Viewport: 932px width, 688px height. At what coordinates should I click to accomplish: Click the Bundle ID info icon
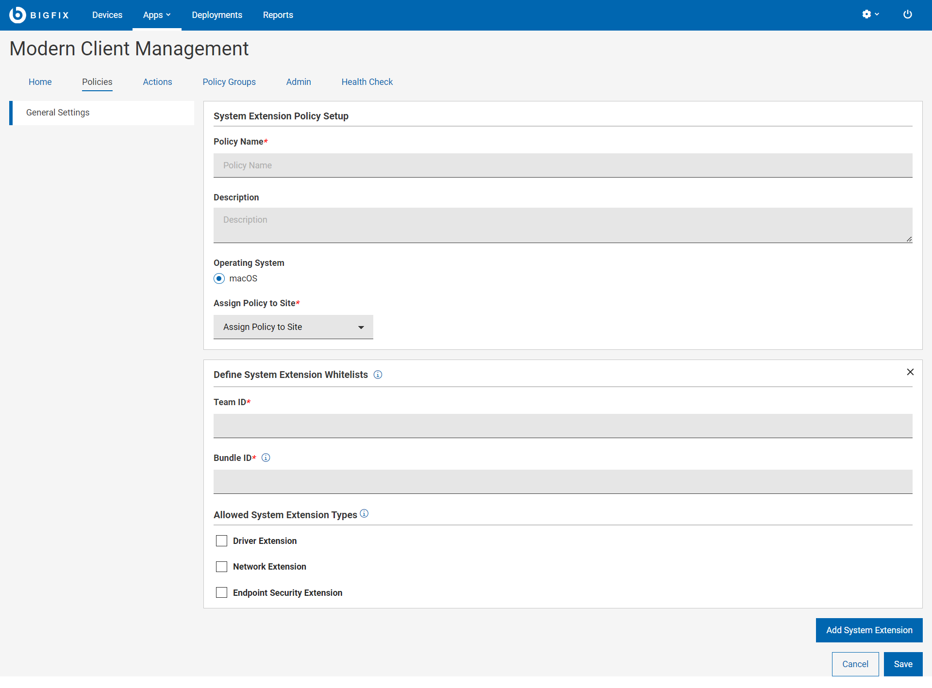(266, 458)
